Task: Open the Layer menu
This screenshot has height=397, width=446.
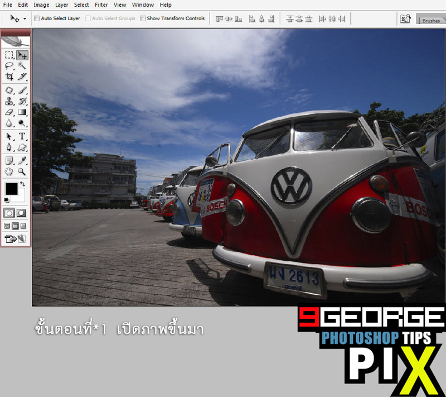Action: 61,5
